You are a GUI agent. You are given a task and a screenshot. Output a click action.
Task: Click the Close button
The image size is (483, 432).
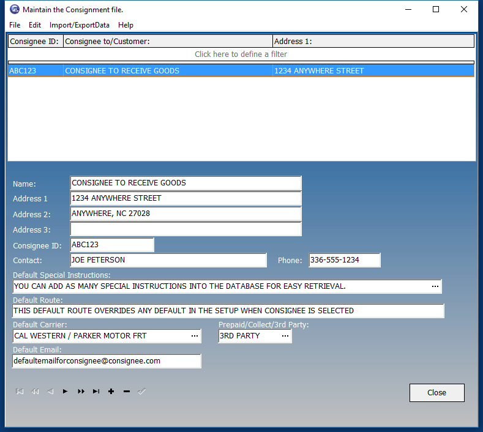tap(437, 393)
